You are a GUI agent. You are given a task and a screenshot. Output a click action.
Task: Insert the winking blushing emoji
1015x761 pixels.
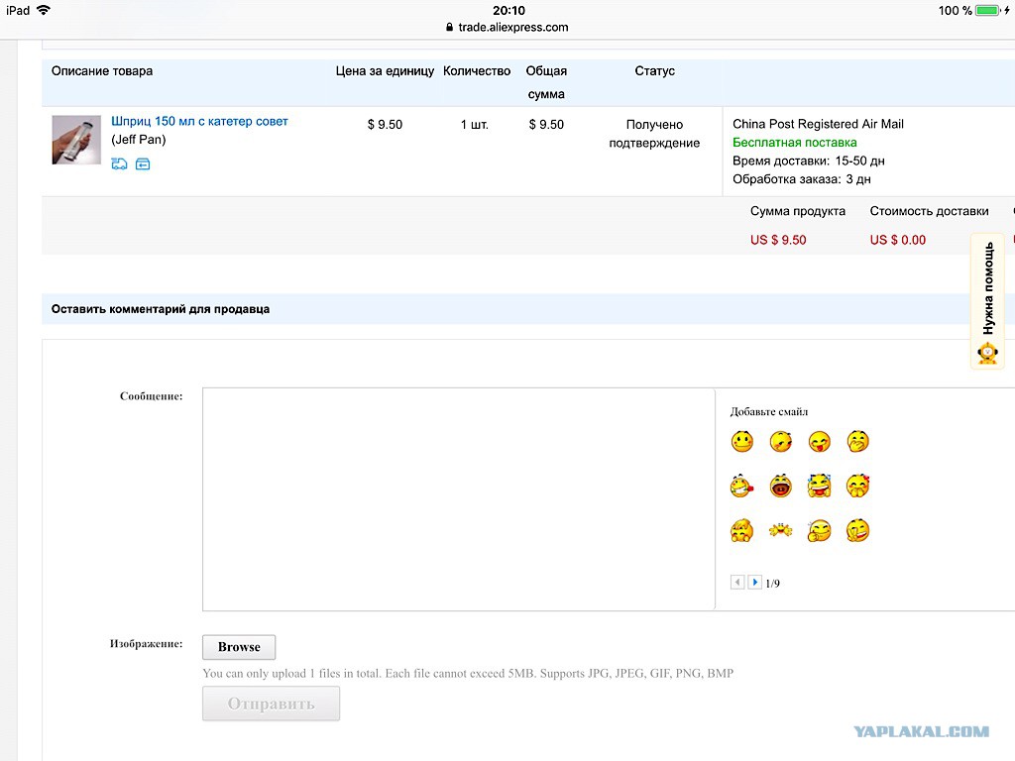tap(781, 442)
